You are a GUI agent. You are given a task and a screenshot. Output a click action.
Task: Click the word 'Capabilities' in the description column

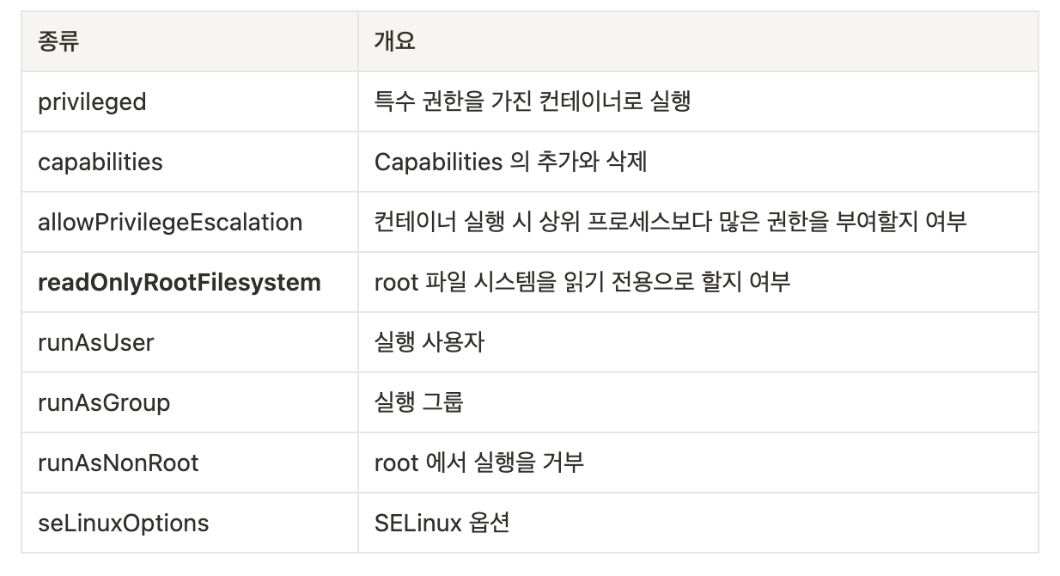[438, 162]
